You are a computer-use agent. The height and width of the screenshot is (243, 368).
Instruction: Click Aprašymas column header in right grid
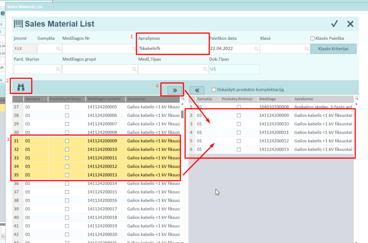pos(304,99)
